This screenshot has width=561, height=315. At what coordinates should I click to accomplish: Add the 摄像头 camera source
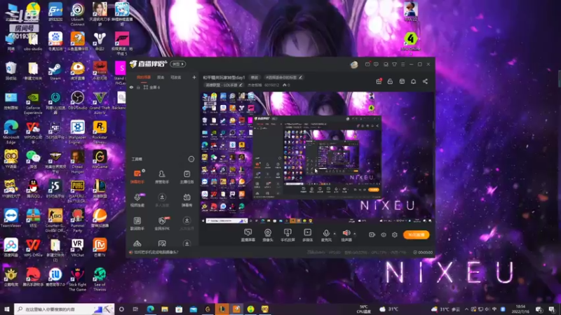268,235
